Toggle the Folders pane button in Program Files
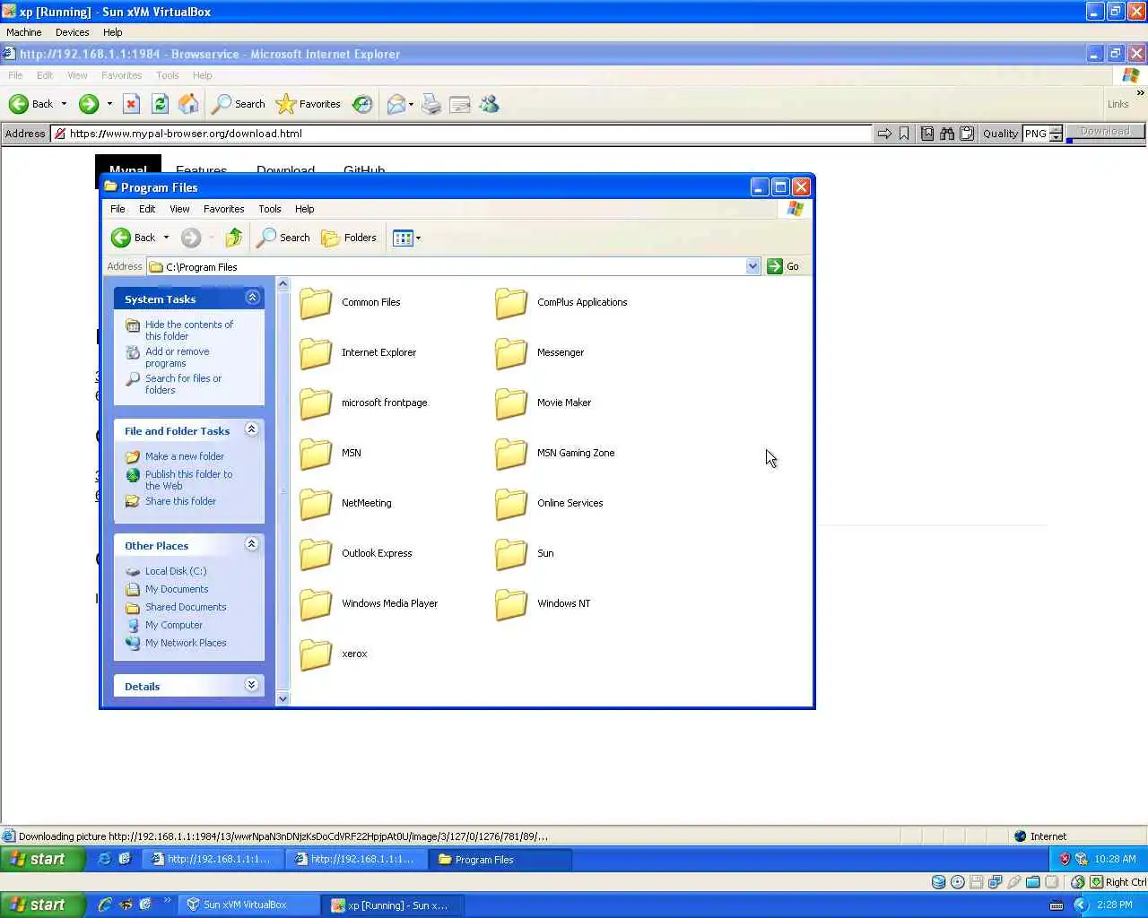The width and height of the screenshot is (1148, 918). pos(349,238)
